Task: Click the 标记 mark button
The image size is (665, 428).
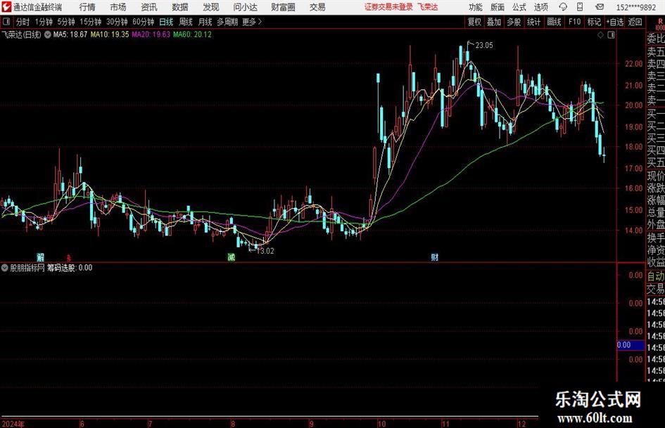Action: [x=594, y=22]
